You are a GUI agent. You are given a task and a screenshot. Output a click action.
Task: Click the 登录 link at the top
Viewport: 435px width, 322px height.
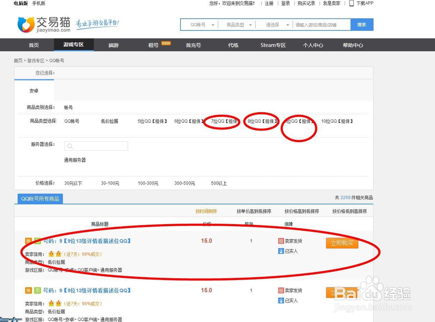tap(285, 3)
